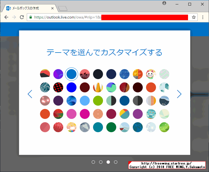Pick the magenta theme swatch
Image resolution: width=209 pixels, height=172 pixels.
coord(85,114)
